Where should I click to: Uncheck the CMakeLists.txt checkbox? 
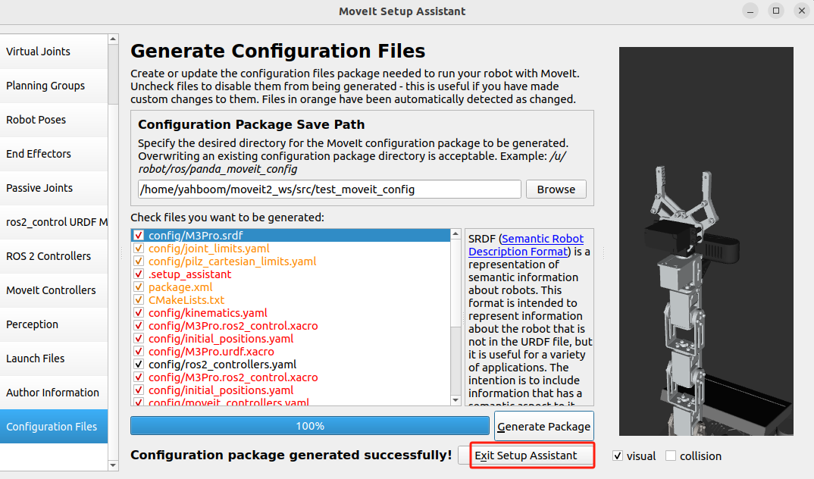click(139, 300)
